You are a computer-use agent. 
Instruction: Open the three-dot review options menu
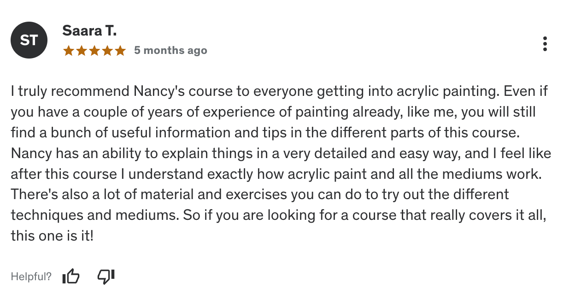[x=545, y=44]
